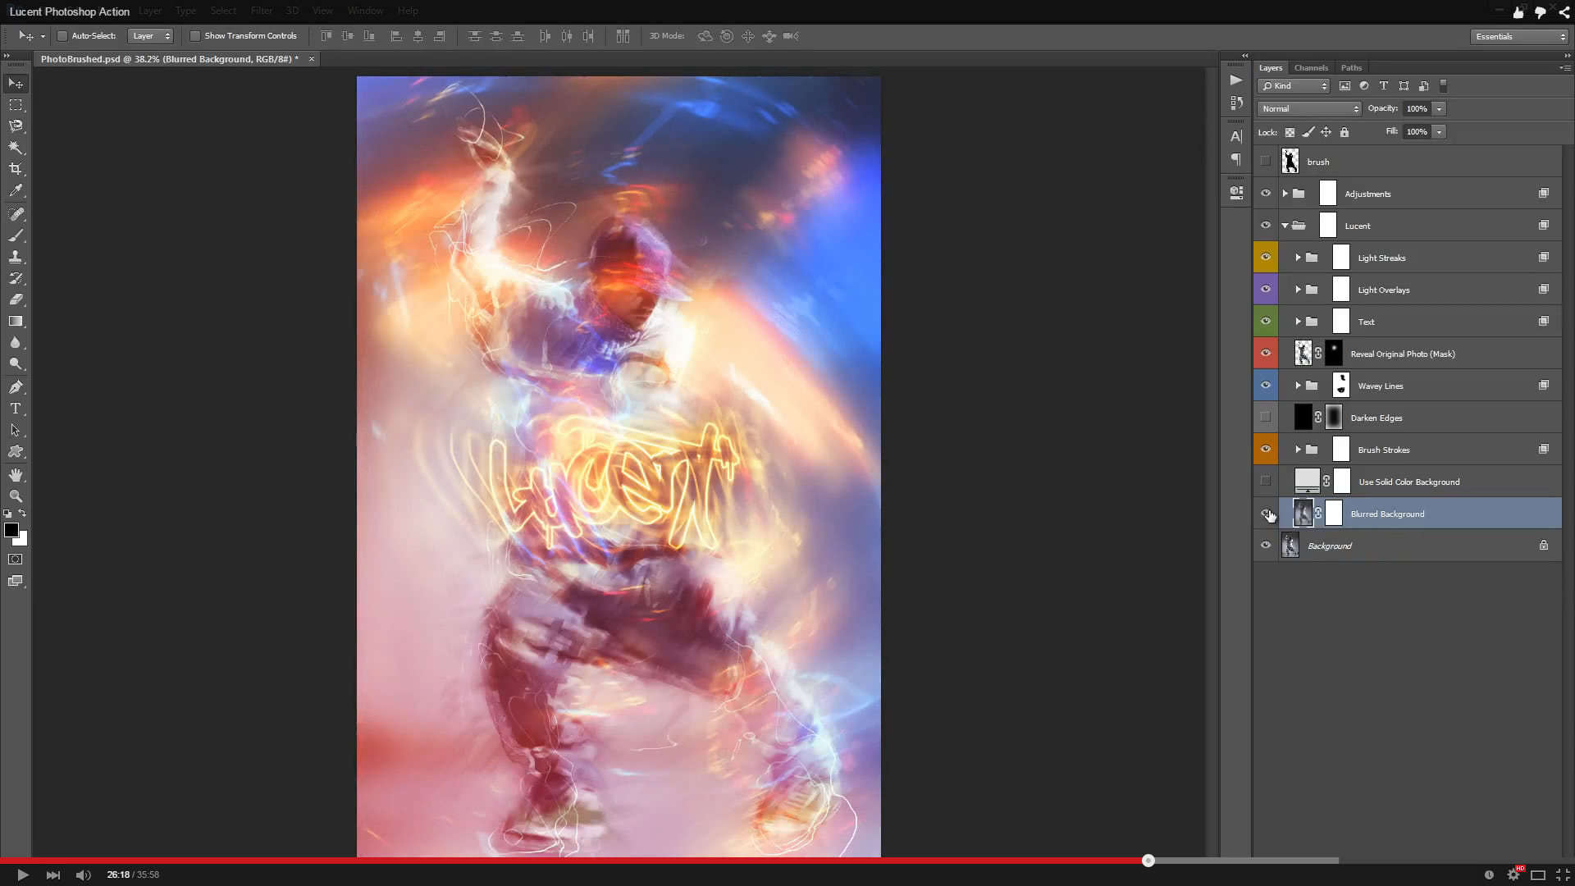The width and height of the screenshot is (1575, 886).
Task: Run the action with the Play button
Action: point(1236,80)
